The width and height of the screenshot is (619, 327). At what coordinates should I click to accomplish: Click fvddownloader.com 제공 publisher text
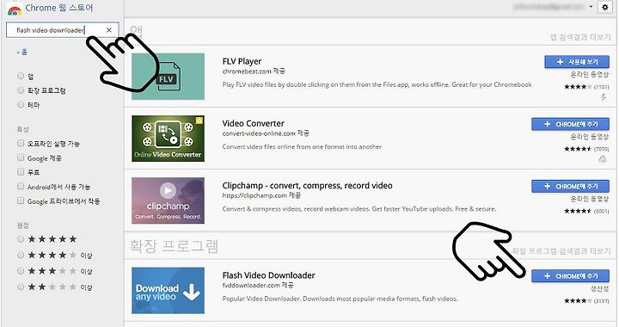click(258, 285)
